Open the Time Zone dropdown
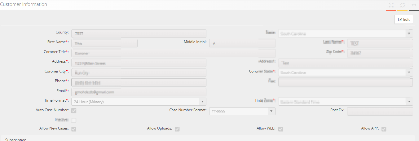419x141 pixels. [x=346, y=102]
